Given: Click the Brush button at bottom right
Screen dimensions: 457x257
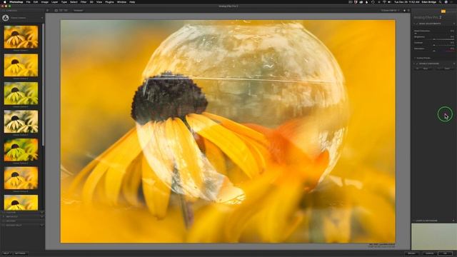Looking at the screenshot, I should 412,253.
